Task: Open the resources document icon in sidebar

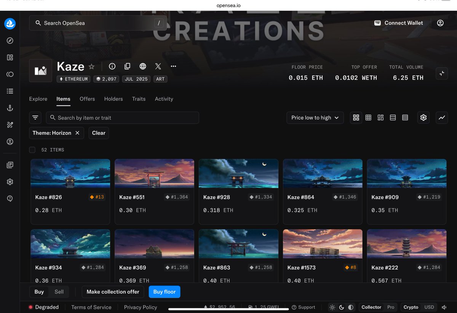Action: tap(10, 165)
